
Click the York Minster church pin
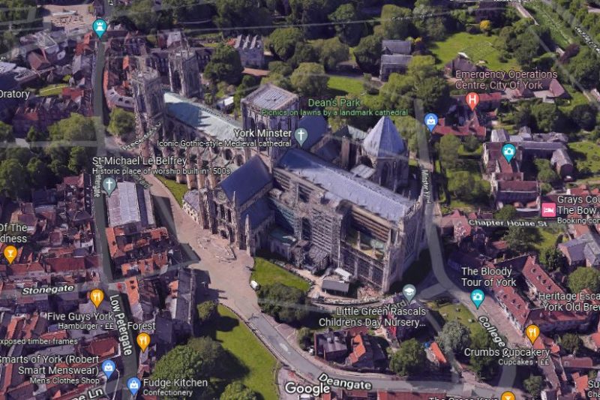coord(301,136)
